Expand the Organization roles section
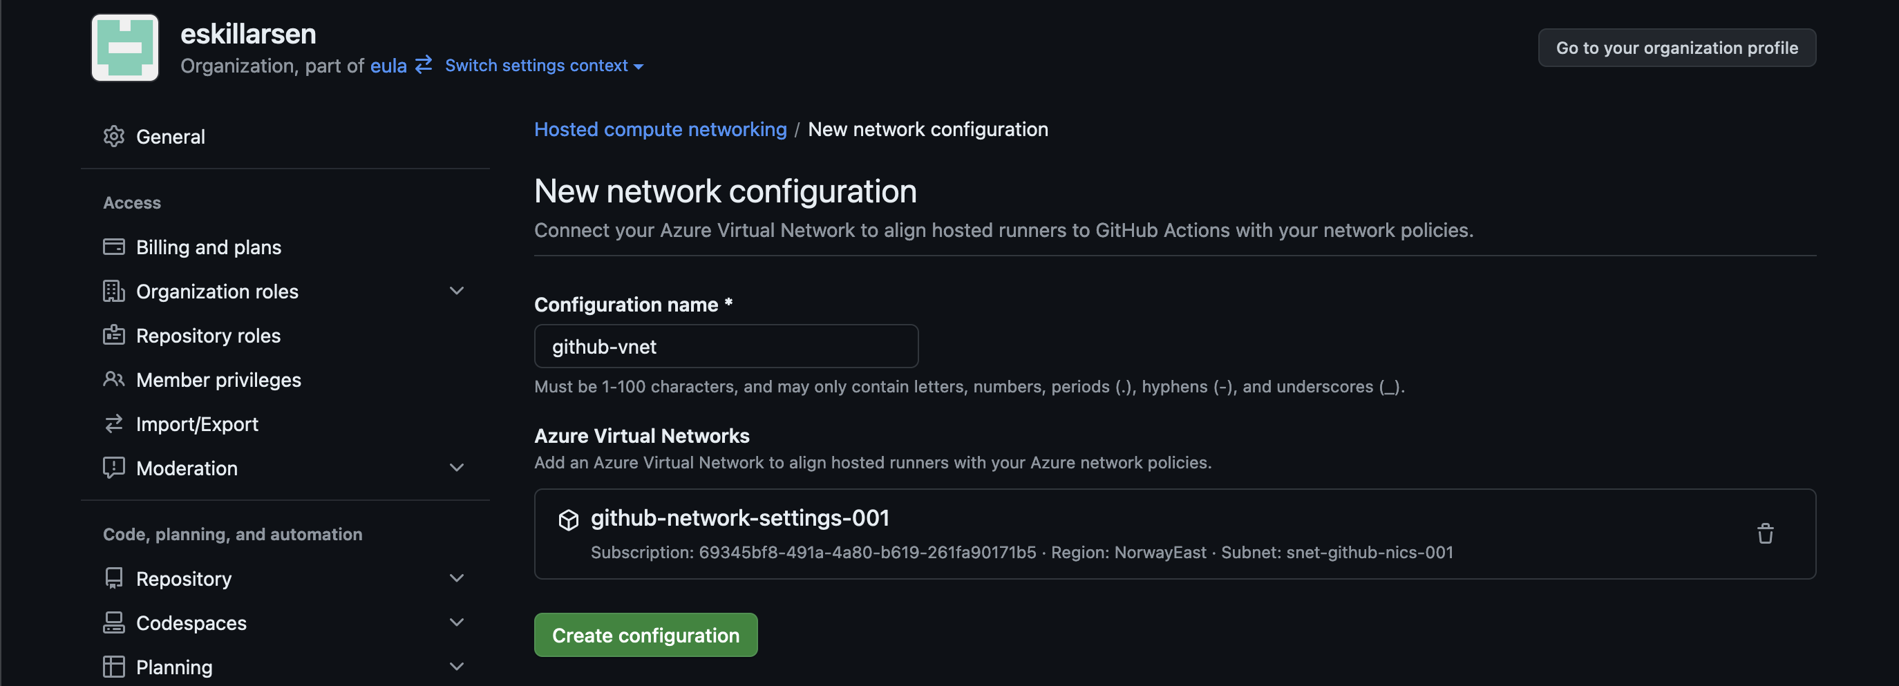Image resolution: width=1899 pixels, height=686 pixels. (x=456, y=291)
